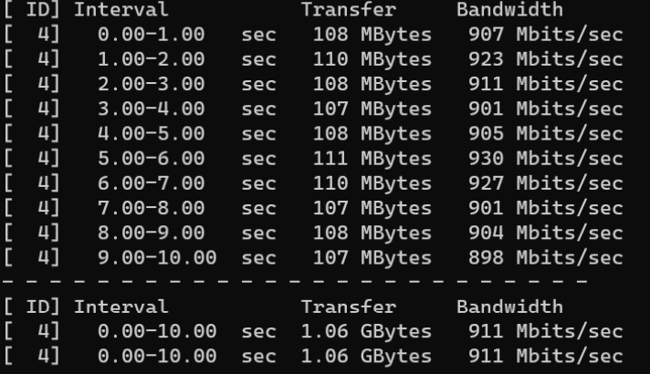The image size is (650, 374).
Task: Click the first Bandwidth column header
Action: 510,9
